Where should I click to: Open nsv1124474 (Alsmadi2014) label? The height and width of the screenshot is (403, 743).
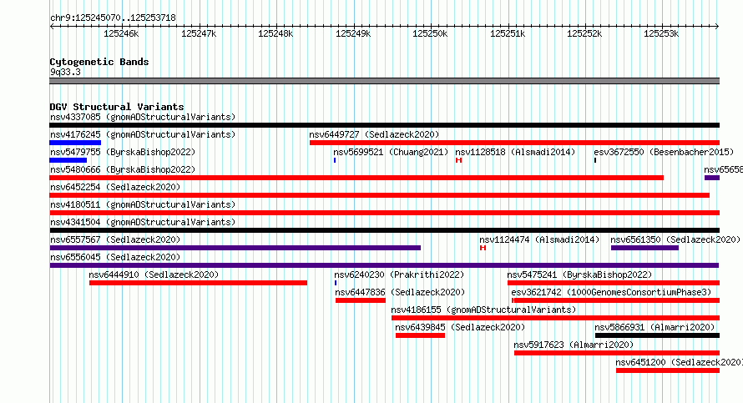[539, 239]
